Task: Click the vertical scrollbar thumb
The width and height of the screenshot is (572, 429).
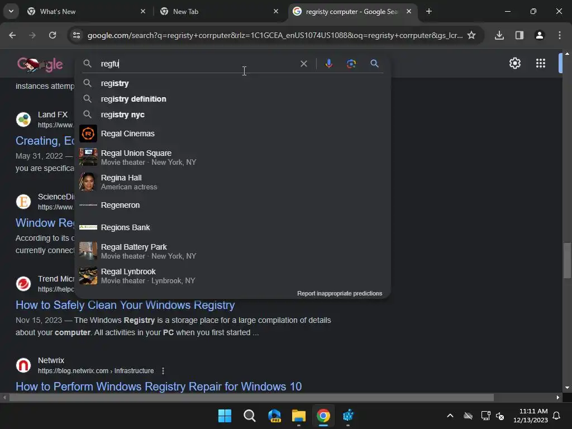Action: tap(567, 260)
